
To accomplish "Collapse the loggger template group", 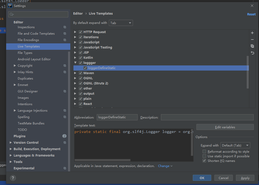I will click(75, 63).
